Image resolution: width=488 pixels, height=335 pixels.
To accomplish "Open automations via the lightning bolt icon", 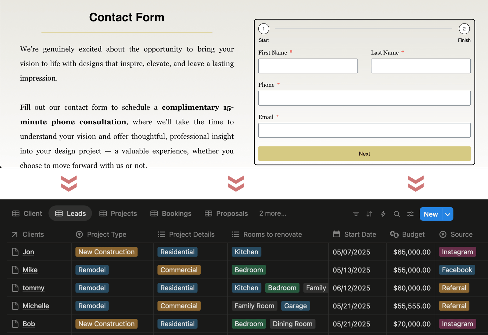I will [x=383, y=214].
